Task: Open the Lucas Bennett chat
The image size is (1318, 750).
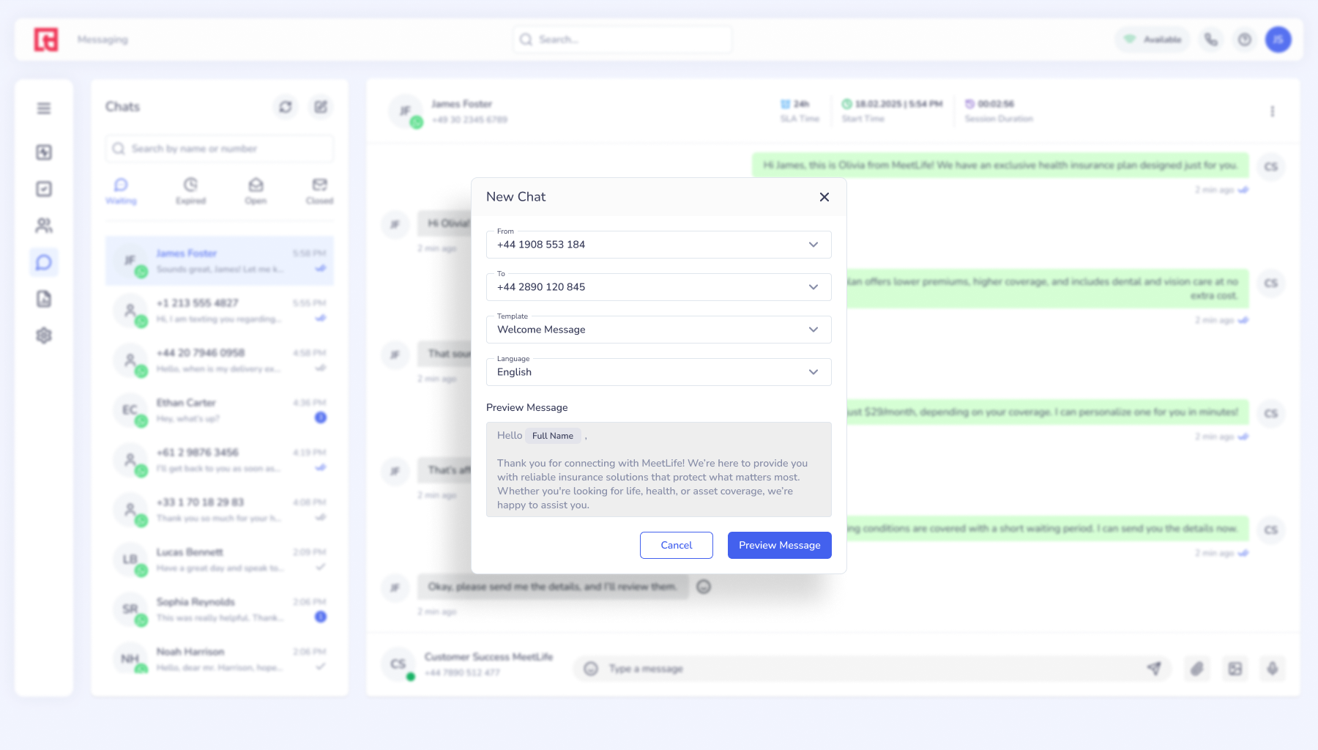Action: pos(220,560)
